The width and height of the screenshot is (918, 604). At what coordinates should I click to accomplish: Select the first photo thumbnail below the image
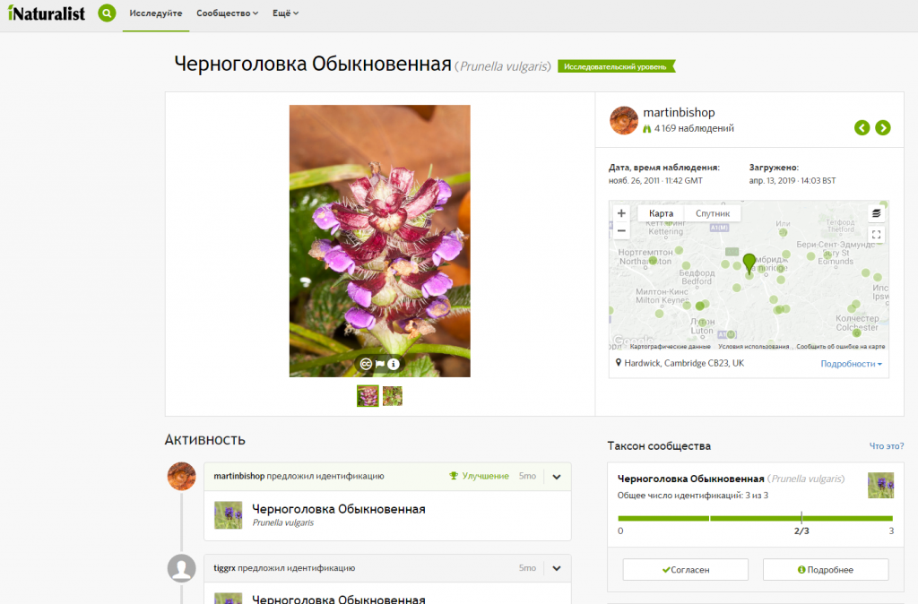(368, 396)
